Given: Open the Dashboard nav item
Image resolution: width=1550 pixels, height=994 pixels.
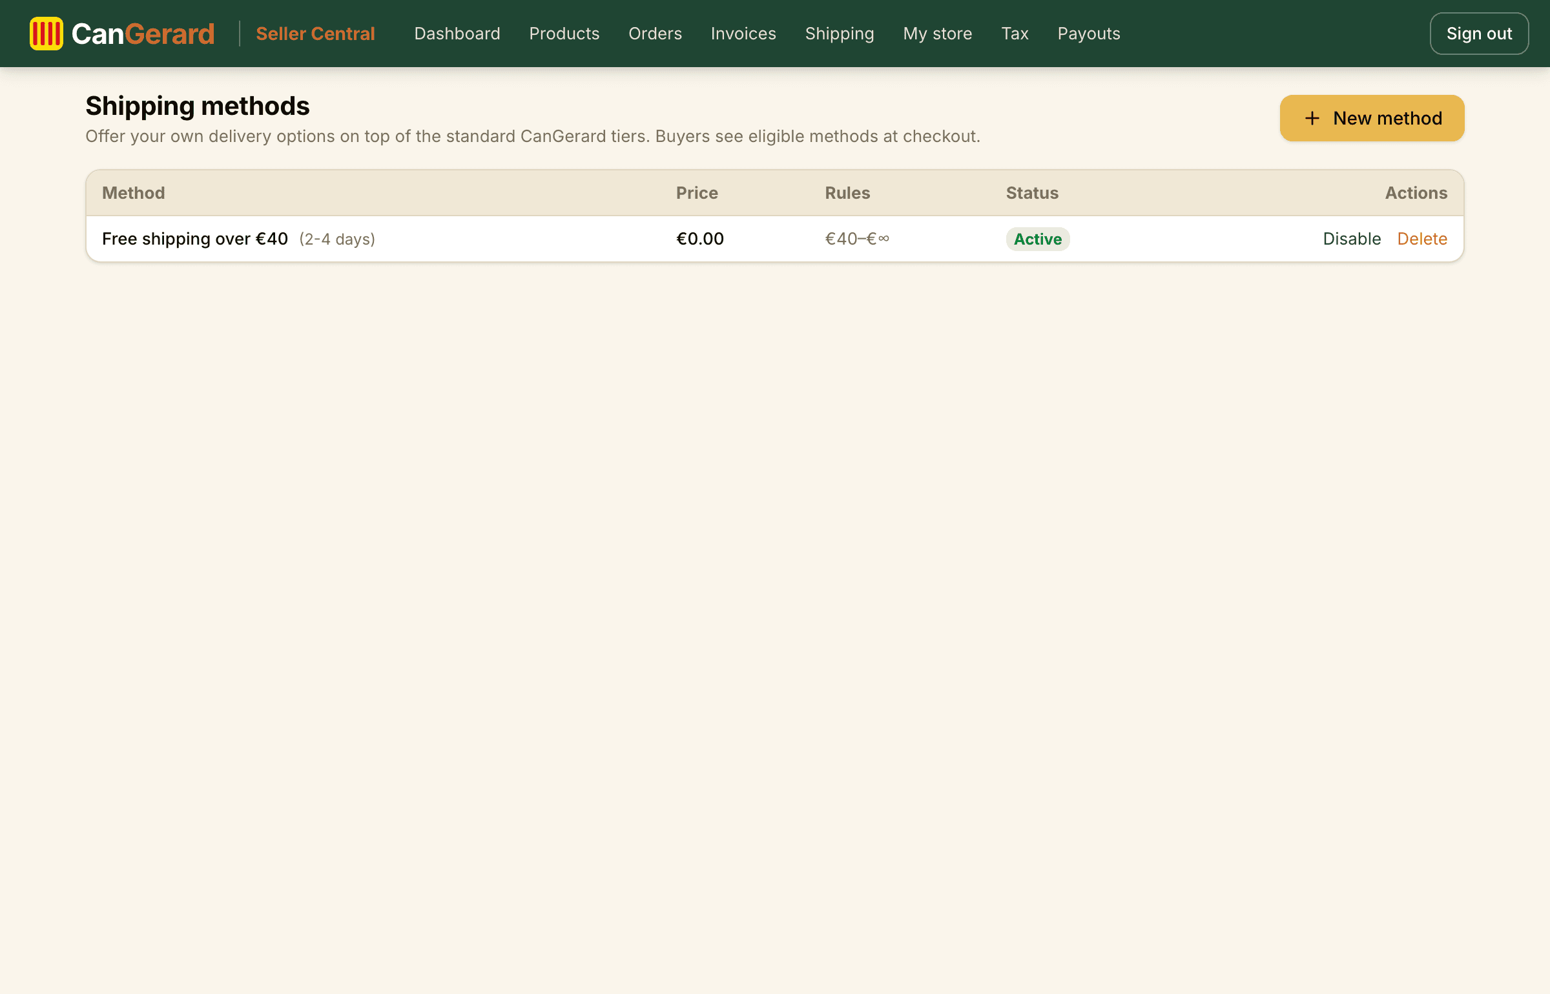Looking at the screenshot, I should click(457, 34).
